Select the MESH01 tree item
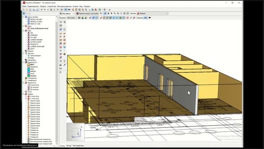 pyautogui.click(x=36, y=19)
